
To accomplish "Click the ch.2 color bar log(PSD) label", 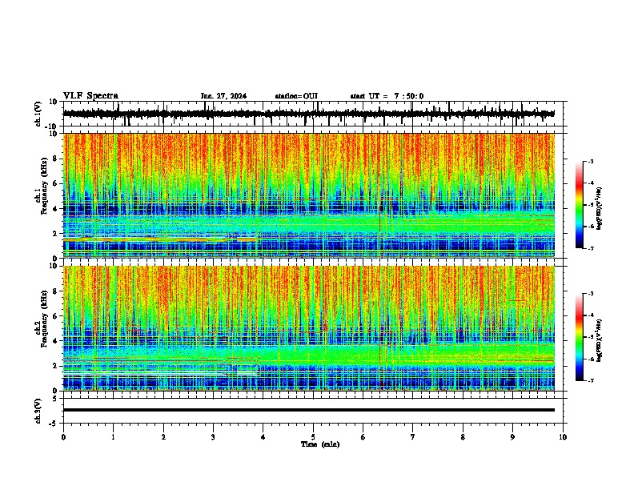I will tap(600, 340).
